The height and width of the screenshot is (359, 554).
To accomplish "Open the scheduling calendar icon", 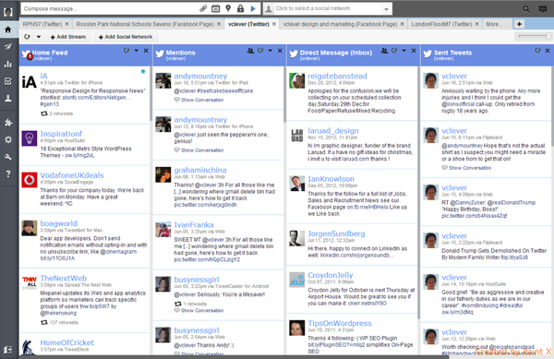I will (215, 8).
